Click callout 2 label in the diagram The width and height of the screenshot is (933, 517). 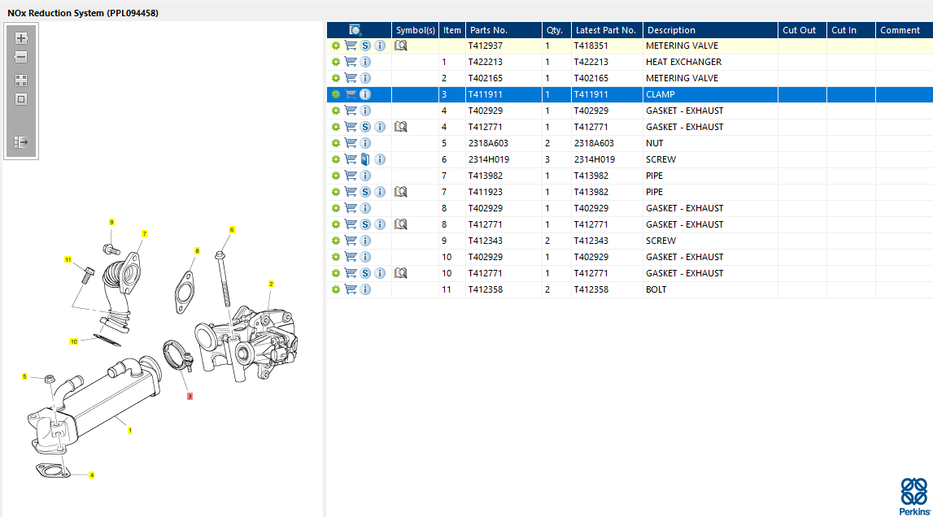tap(271, 284)
